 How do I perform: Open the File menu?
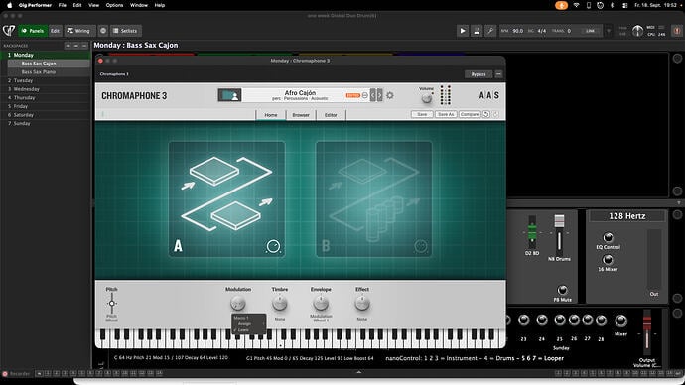pyautogui.click(x=63, y=5)
